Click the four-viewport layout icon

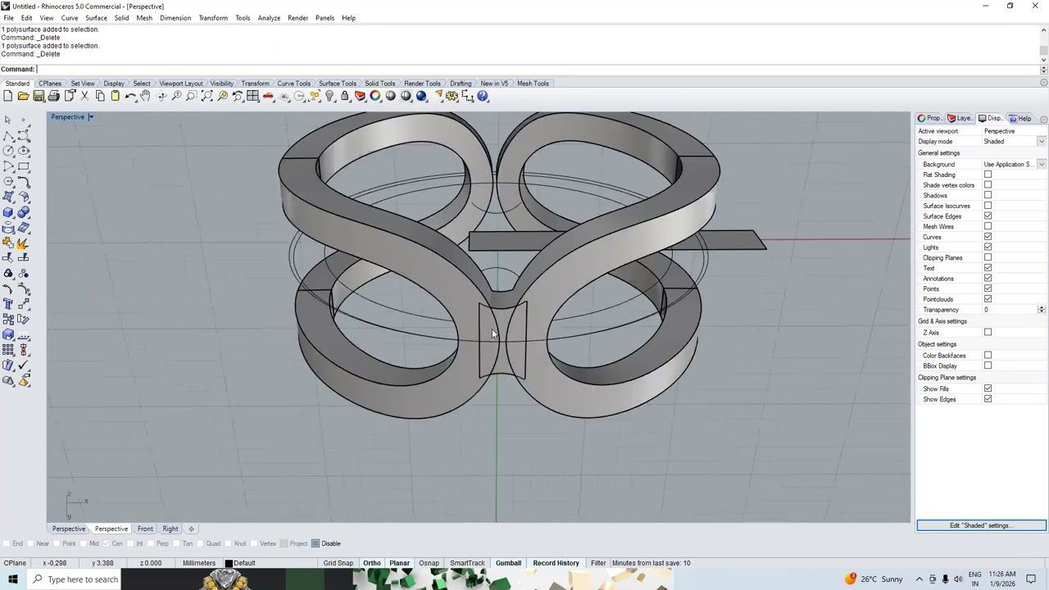point(253,97)
